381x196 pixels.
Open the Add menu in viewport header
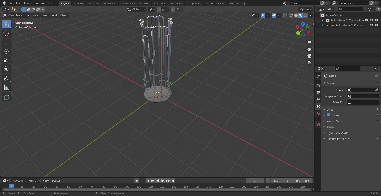54,15
